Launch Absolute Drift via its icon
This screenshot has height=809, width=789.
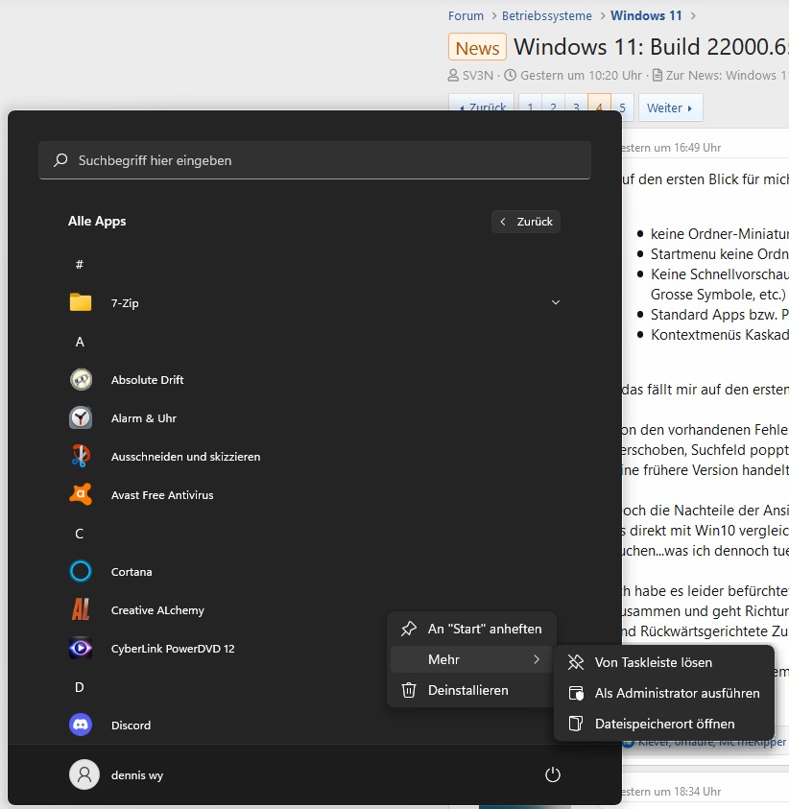coord(81,380)
